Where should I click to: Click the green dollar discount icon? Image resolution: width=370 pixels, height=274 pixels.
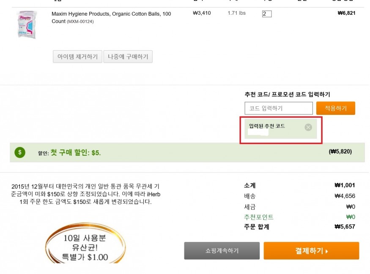point(20,152)
